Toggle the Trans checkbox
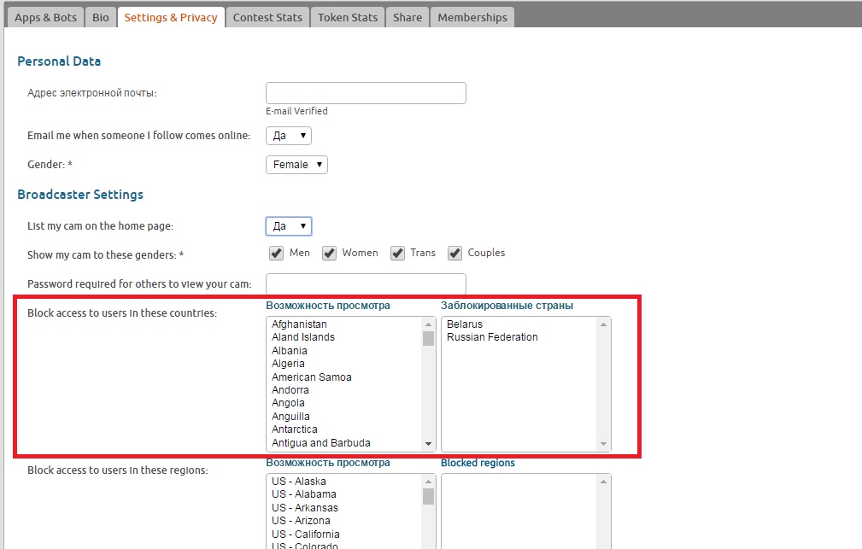Image resolution: width=862 pixels, height=549 pixels. [397, 253]
